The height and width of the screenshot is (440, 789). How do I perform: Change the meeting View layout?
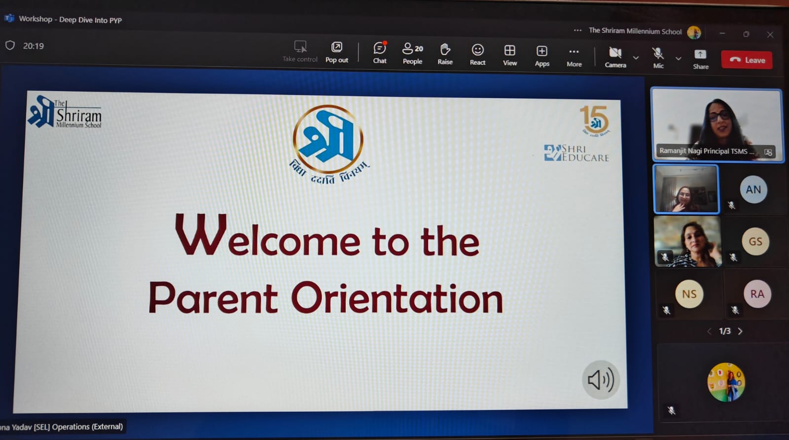[x=510, y=55]
